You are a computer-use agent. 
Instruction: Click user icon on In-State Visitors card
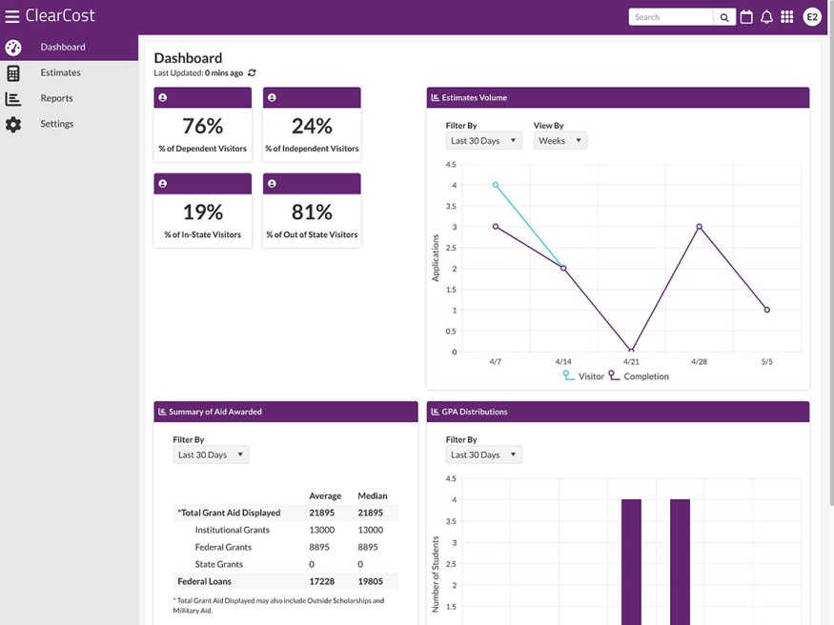(163, 183)
